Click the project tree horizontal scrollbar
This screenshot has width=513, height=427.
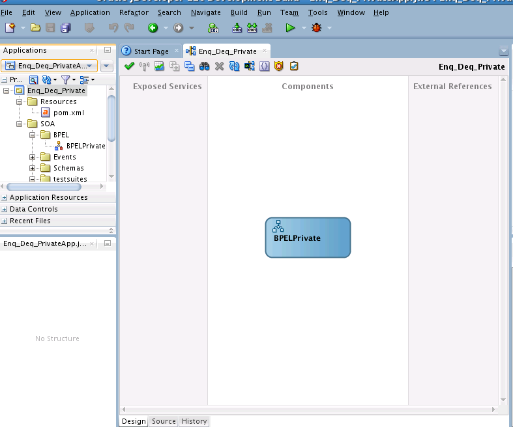coord(44,187)
